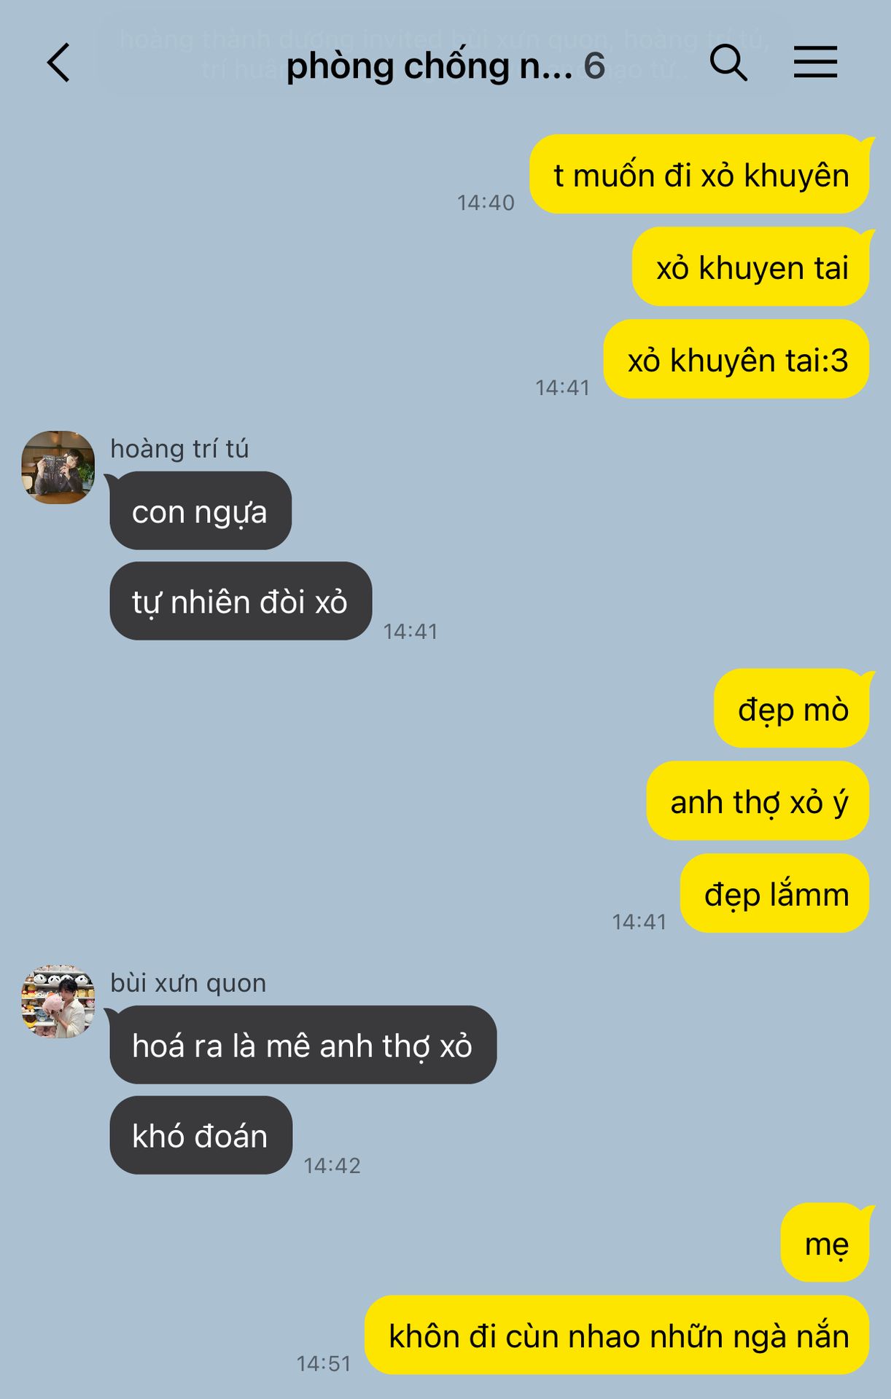Select the dark bubble 'khó đoán'
This screenshot has width=891, height=1399.
pyautogui.click(x=201, y=1135)
